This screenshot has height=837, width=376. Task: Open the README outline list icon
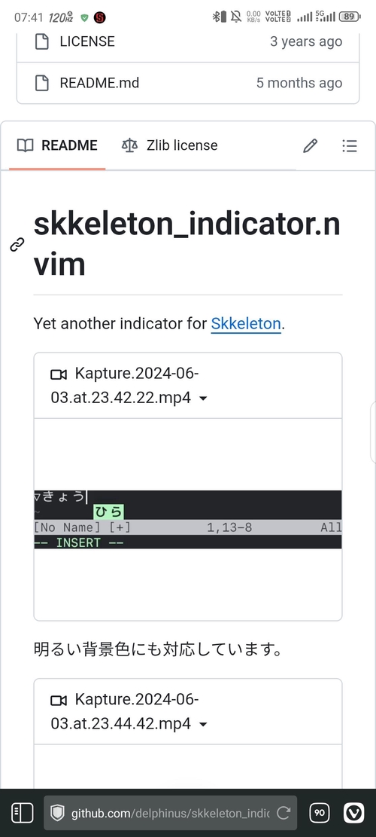[x=350, y=145]
